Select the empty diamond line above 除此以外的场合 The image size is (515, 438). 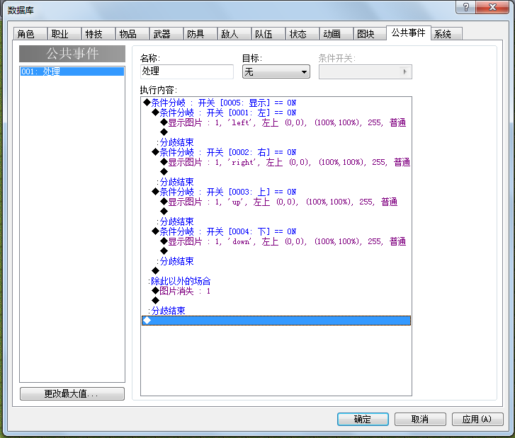tap(276, 271)
